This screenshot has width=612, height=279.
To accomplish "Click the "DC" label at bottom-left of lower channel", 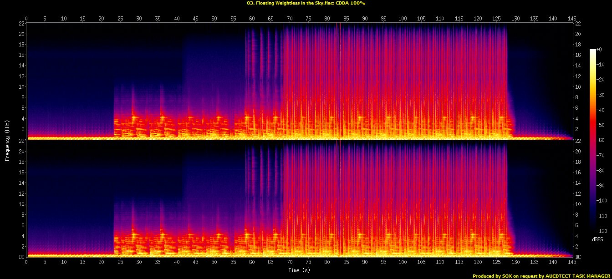I will 21,257.
